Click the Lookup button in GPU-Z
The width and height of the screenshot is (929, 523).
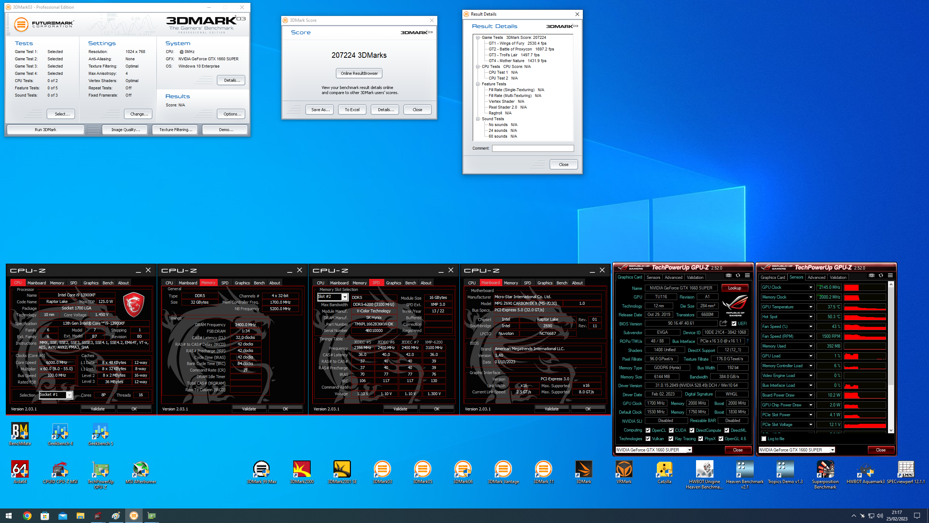pyautogui.click(x=734, y=288)
